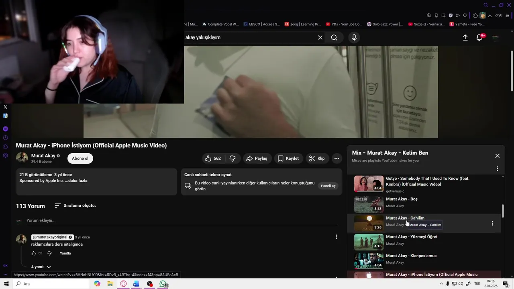This screenshot has width=514, height=289.
Task: Open WhatsApp from the taskbar
Action: point(163,284)
